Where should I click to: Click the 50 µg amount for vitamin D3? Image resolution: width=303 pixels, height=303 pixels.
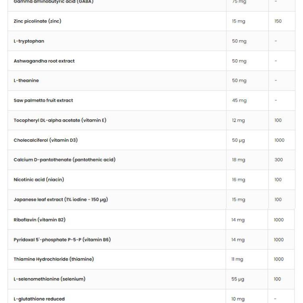(x=239, y=140)
